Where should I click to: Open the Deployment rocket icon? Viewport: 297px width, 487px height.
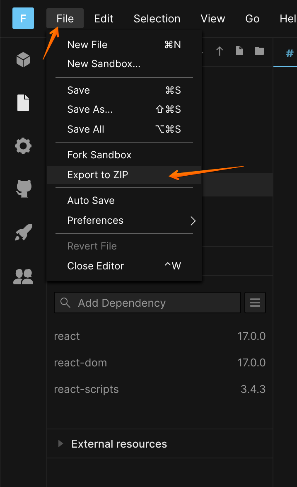tap(23, 233)
